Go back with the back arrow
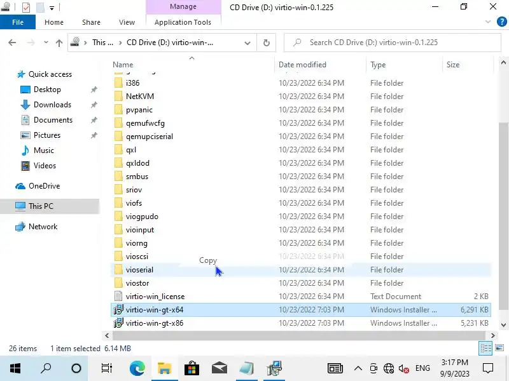The image size is (509, 381). 12,43
